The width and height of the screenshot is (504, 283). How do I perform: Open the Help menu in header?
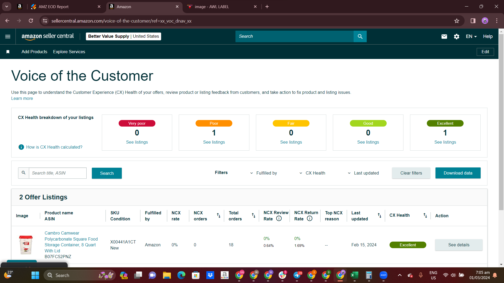pyautogui.click(x=488, y=36)
